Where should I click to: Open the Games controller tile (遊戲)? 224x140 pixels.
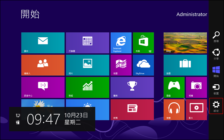click(174, 87)
